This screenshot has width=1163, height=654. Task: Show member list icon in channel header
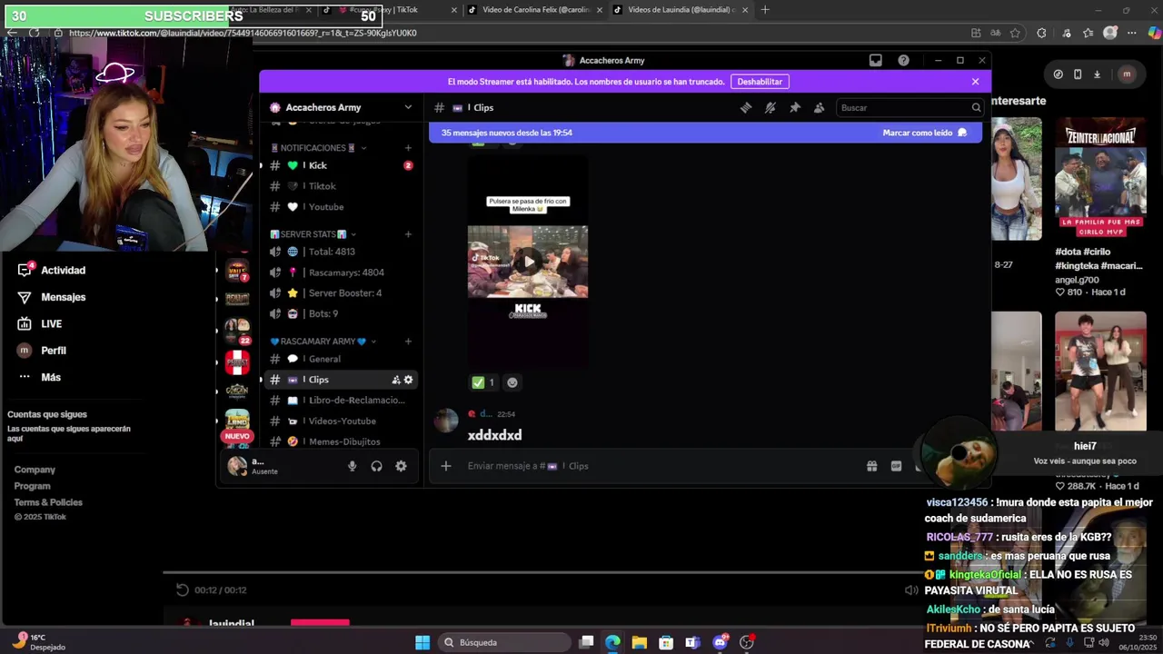[x=819, y=107]
